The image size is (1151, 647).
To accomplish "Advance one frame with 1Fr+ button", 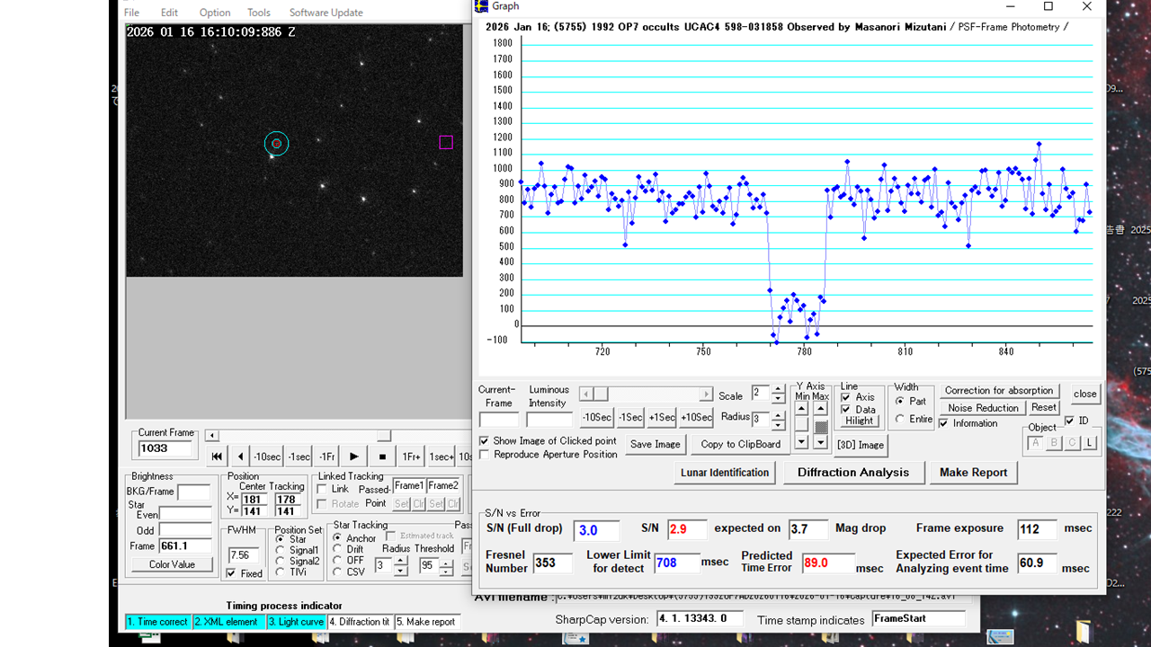I will (411, 456).
